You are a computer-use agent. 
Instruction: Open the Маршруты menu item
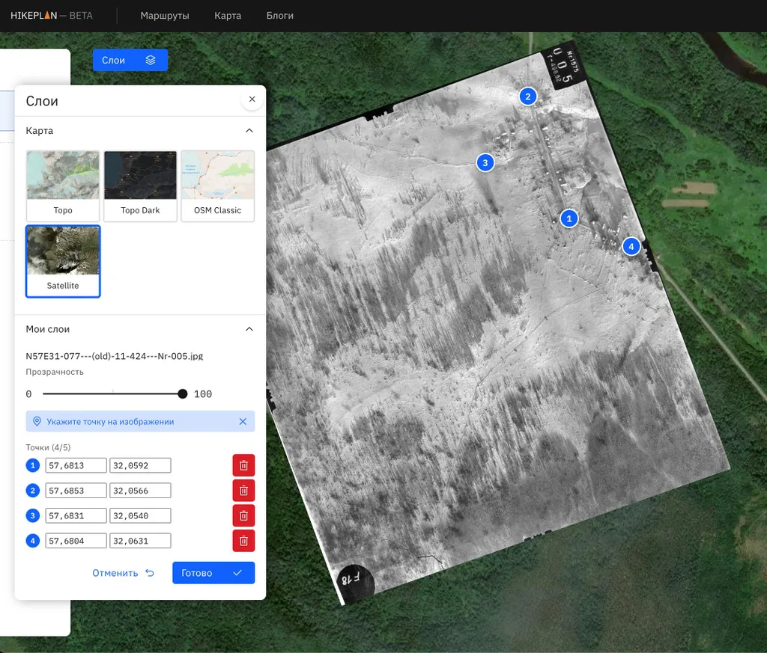[x=165, y=16]
